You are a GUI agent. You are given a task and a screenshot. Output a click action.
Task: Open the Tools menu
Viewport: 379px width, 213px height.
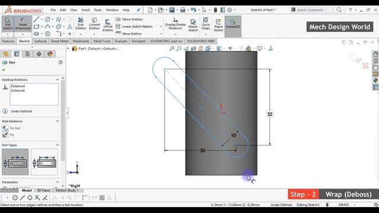(x=98, y=10)
